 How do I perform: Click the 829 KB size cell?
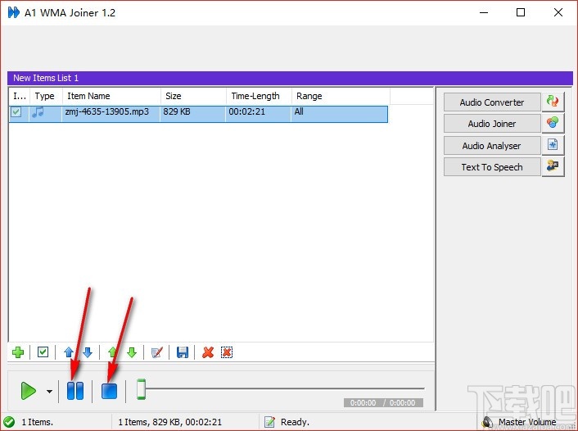177,111
